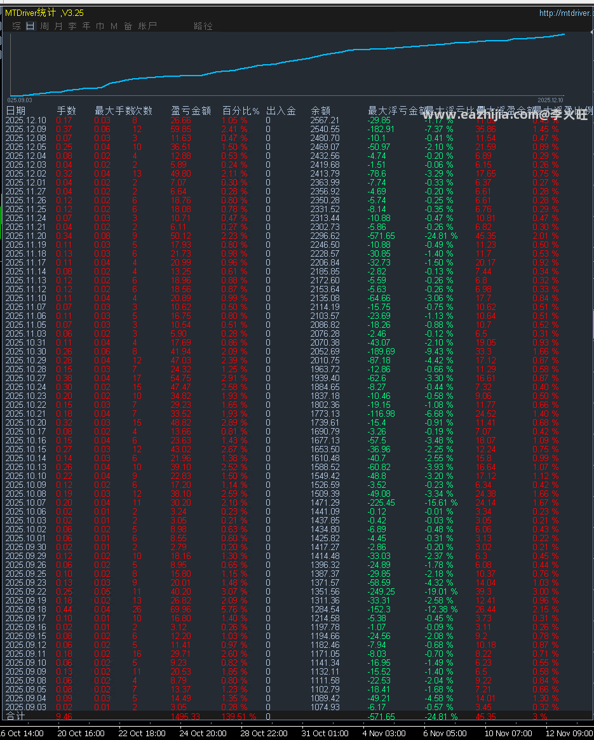Click the 4 Nov 03:00 time axis label
Viewport: 594px width, 740px height.
click(384, 734)
